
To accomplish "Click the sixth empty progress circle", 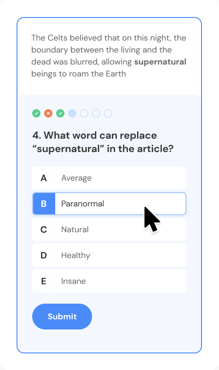I will (96, 113).
